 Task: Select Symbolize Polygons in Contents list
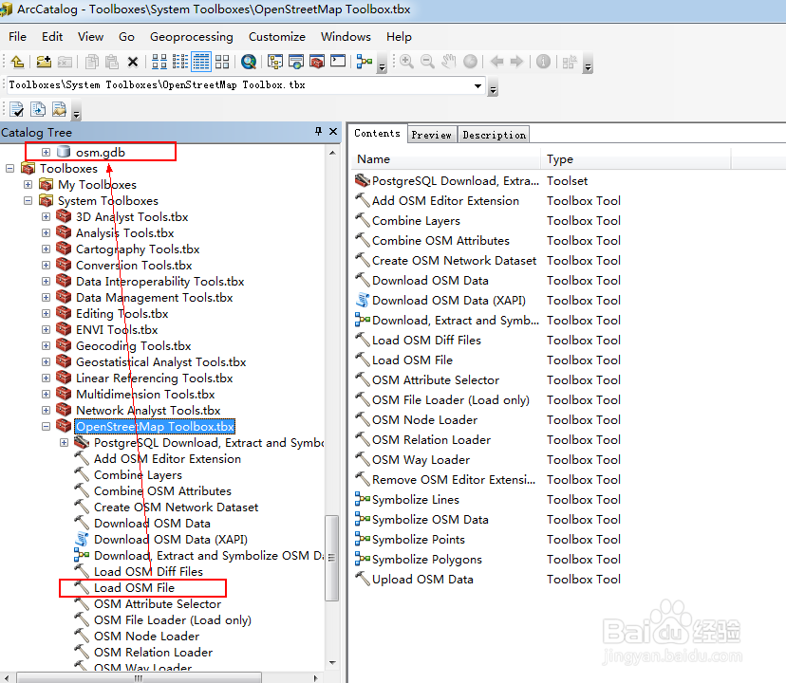(426, 560)
